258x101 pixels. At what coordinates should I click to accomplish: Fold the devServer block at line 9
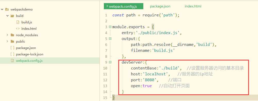point(110,62)
